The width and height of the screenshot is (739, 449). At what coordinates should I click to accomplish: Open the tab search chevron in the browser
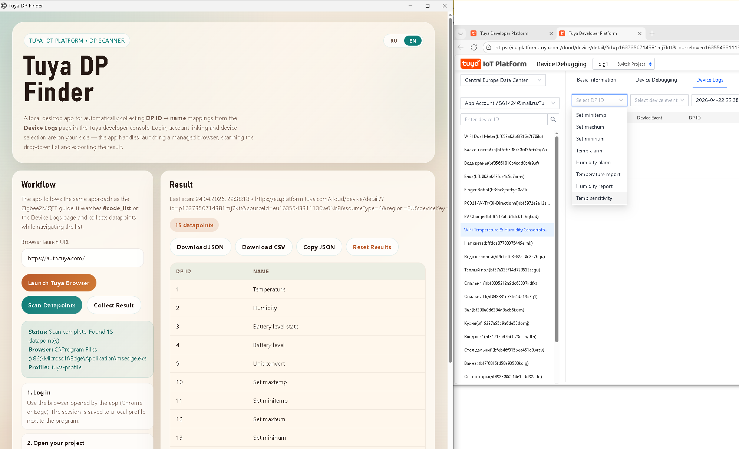[x=461, y=33]
